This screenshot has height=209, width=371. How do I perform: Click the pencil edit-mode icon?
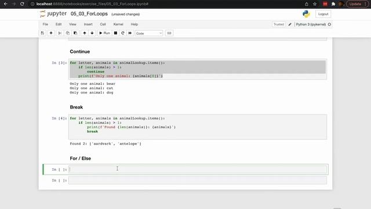290,24
